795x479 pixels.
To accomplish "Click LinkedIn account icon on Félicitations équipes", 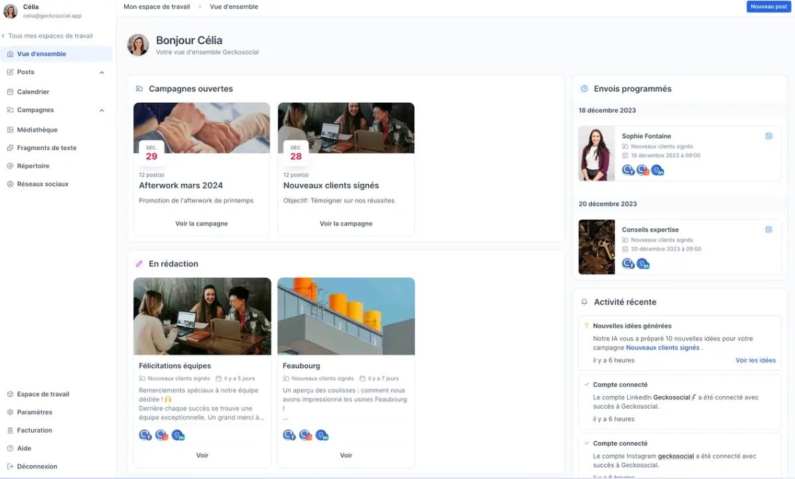I will point(178,435).
